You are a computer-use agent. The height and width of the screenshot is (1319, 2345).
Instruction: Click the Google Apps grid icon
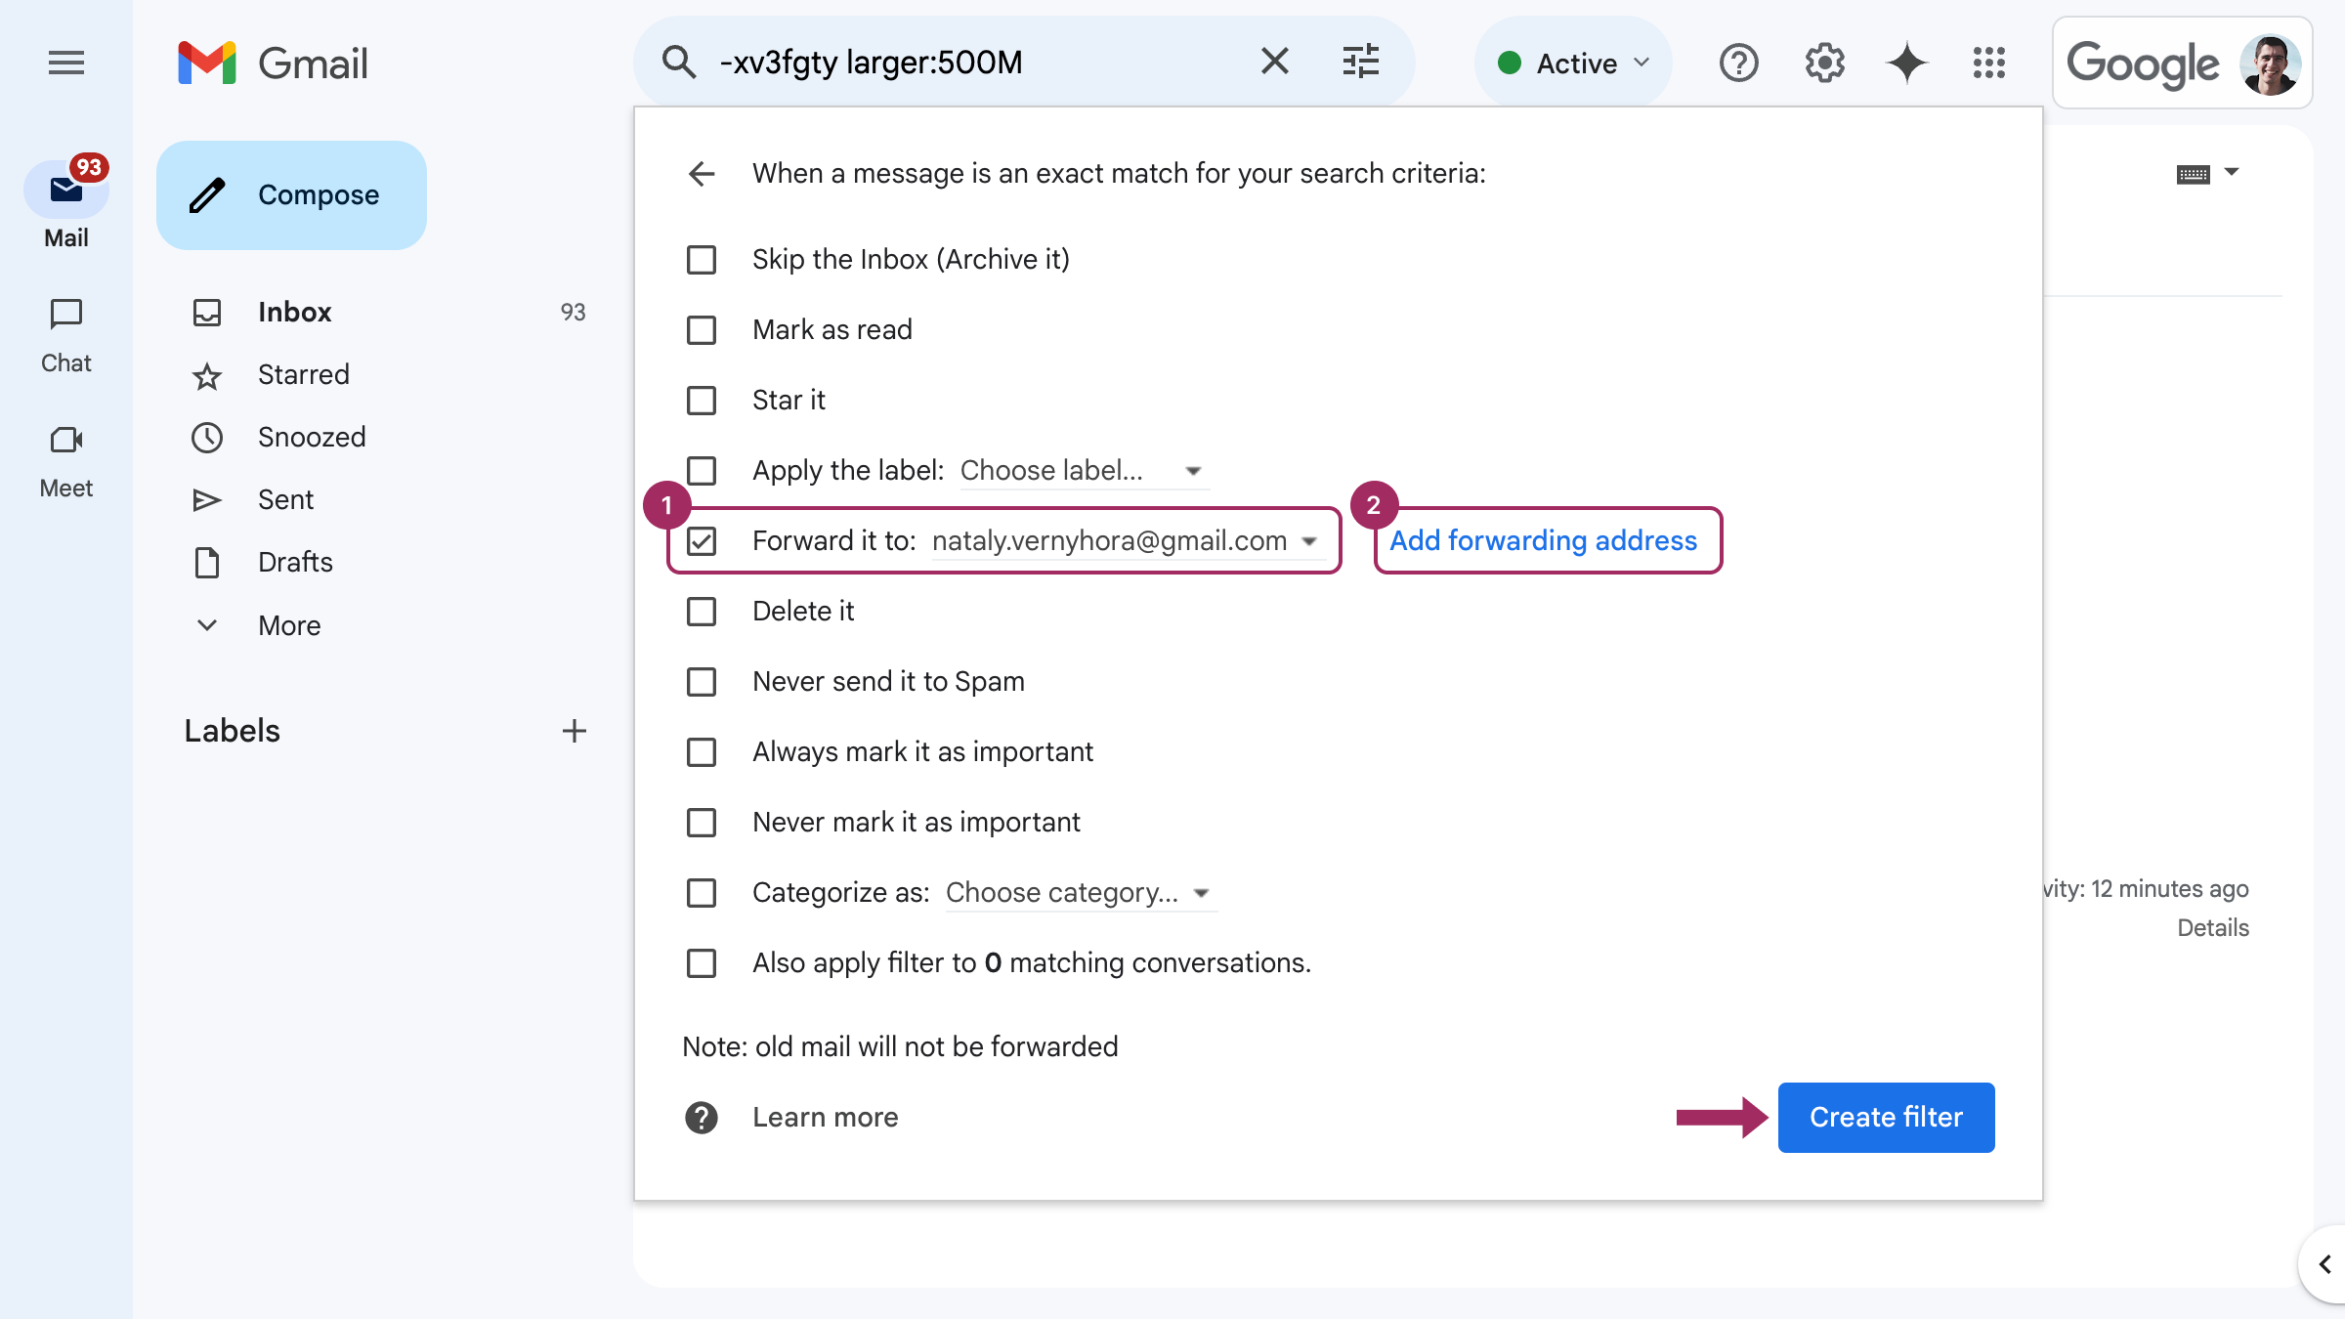coord(1989,63)
